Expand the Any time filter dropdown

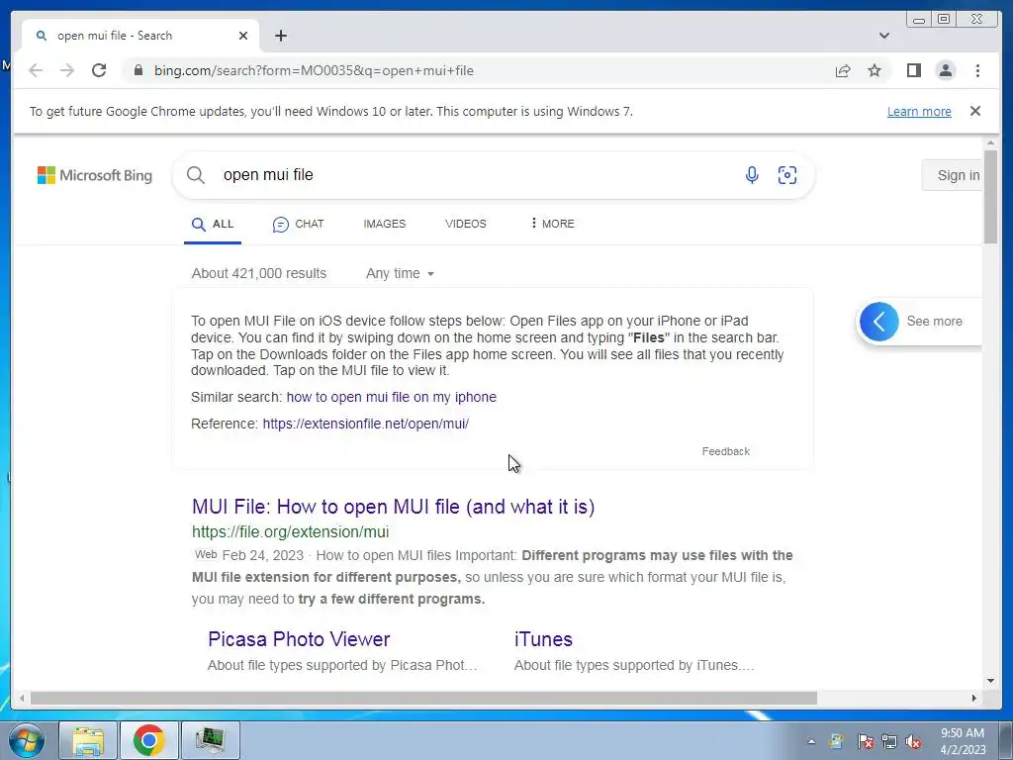point(400,273)
